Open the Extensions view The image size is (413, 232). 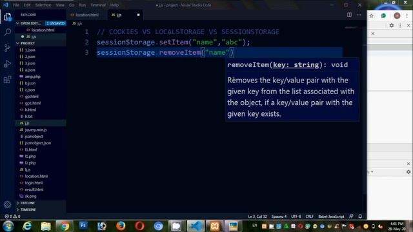point(7,79)
